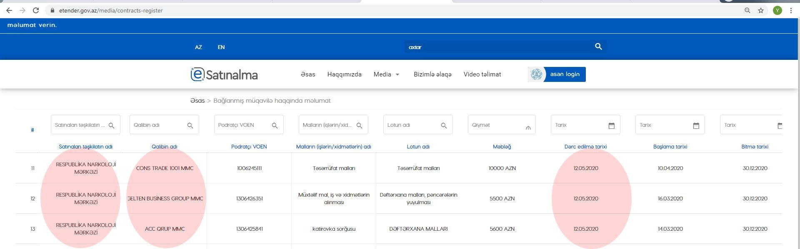Go back with the browser back arrow

tap(9, 10)
